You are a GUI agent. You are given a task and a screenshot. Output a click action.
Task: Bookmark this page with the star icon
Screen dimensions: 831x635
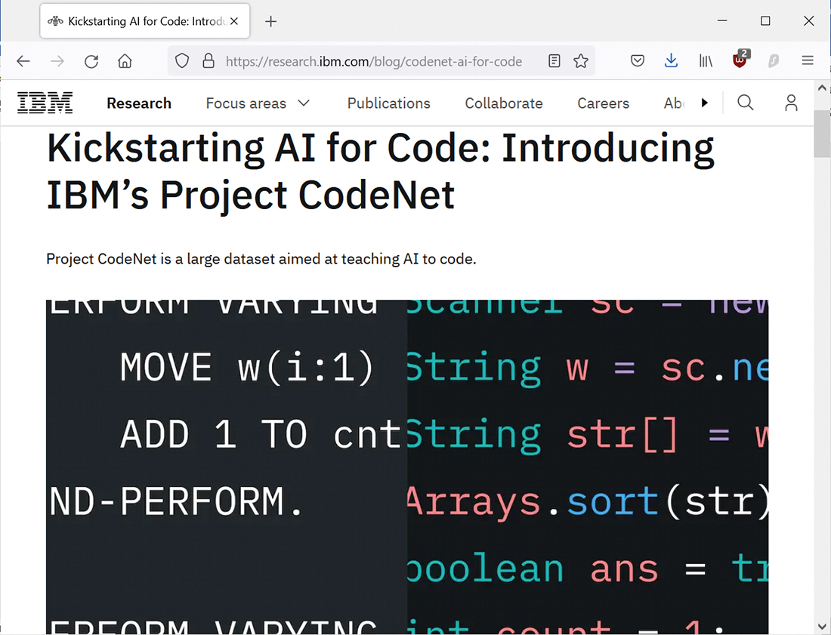(x=581, y=61)
